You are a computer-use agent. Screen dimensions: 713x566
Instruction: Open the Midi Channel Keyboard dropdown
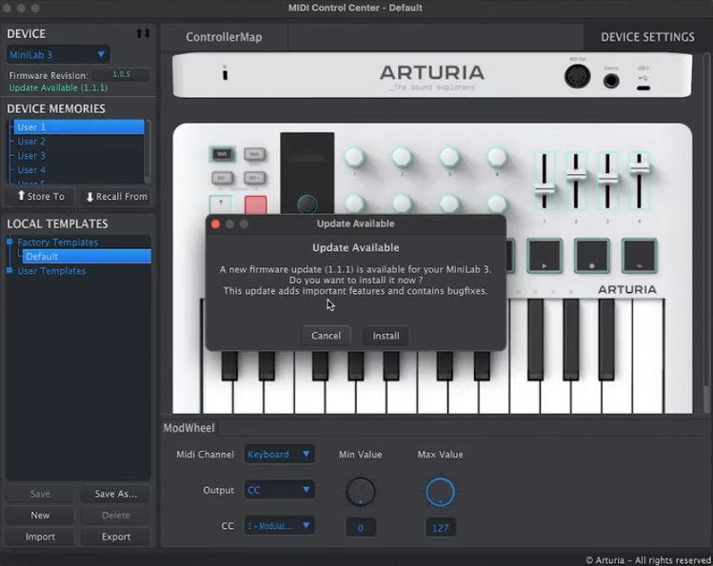point(278,455)
